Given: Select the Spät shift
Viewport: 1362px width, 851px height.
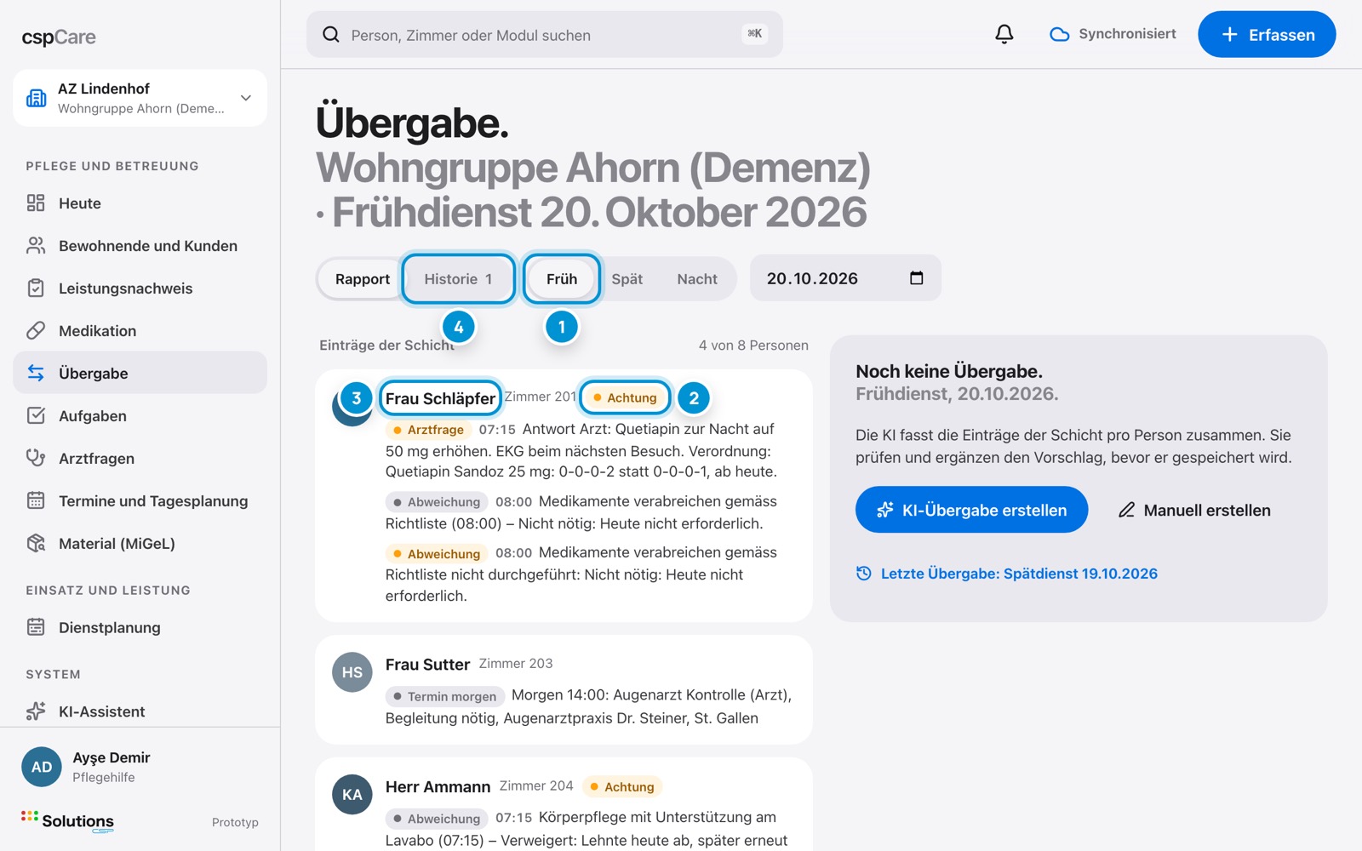Looking at the screenshot, I should (x=627, y=278).
